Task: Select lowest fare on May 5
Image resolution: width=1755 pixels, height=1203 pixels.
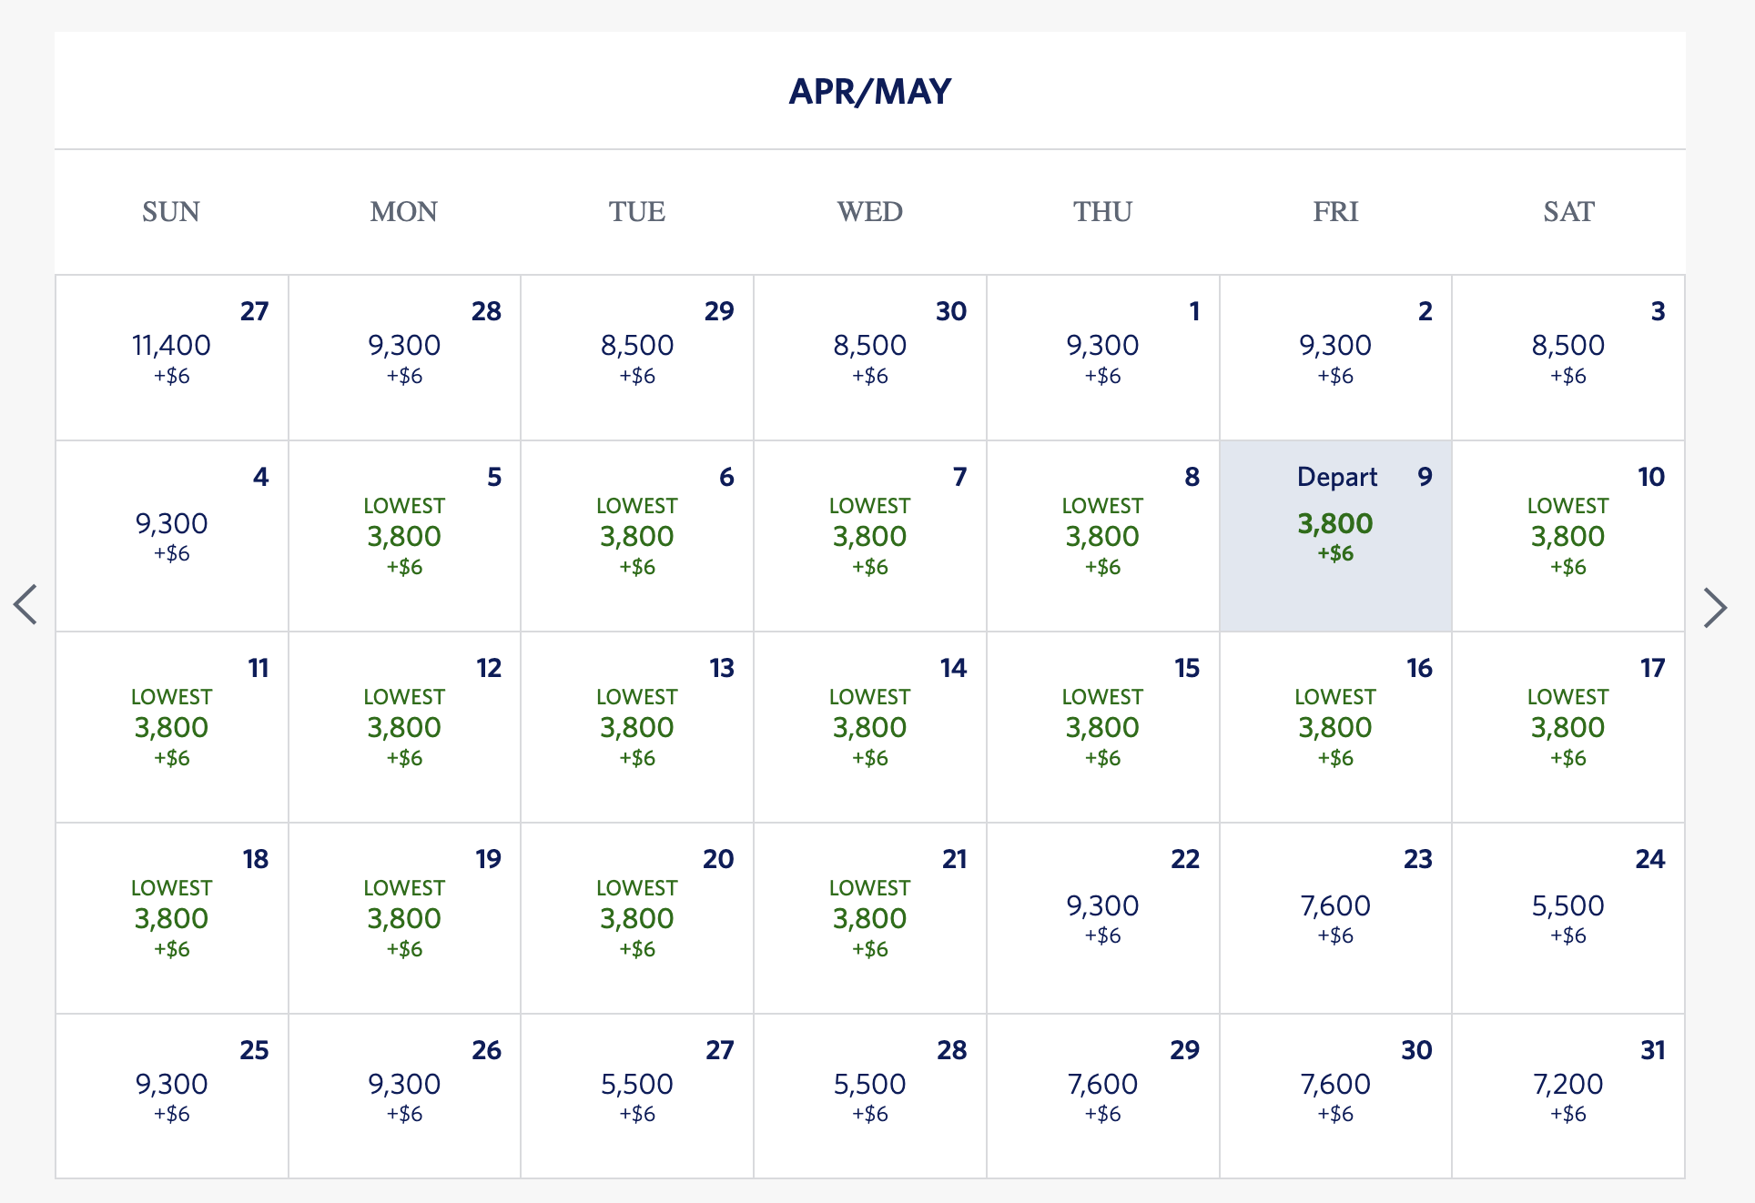Action: 404,536
